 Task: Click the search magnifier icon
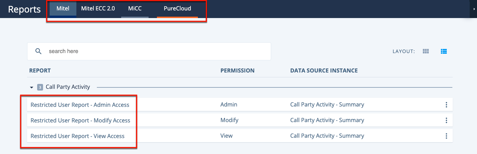pos(39,51)
